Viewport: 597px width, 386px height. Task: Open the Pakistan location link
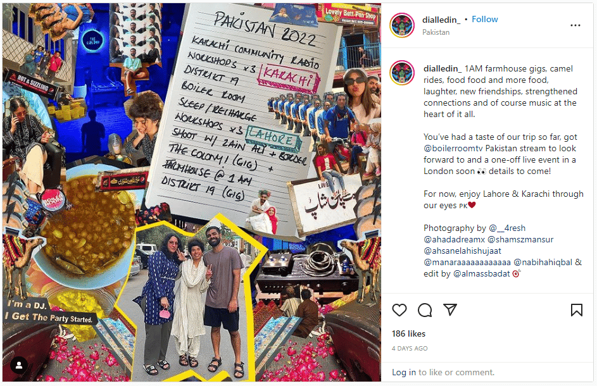click(436, 32)
